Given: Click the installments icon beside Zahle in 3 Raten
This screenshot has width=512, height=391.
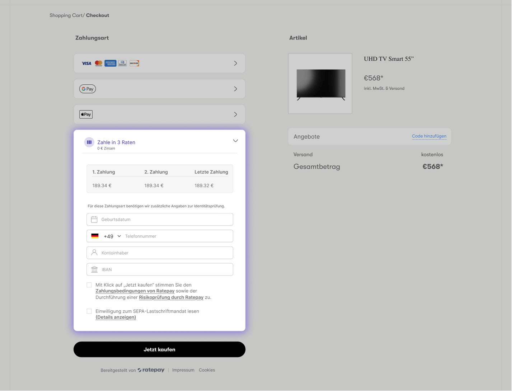Looking at the screenshot, I should (89, 142).
